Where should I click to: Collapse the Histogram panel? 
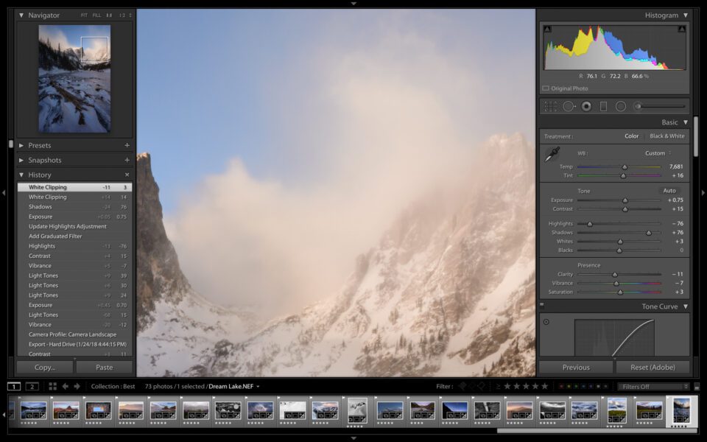point(686,15)
